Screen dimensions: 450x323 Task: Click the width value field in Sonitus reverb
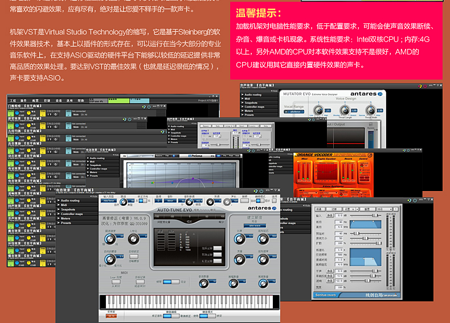[339, 287]
